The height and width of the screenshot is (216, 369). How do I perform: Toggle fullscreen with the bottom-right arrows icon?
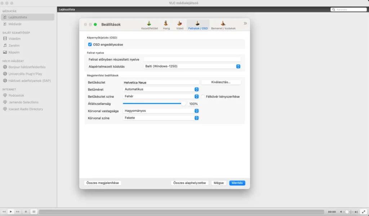tap(363, 212)
